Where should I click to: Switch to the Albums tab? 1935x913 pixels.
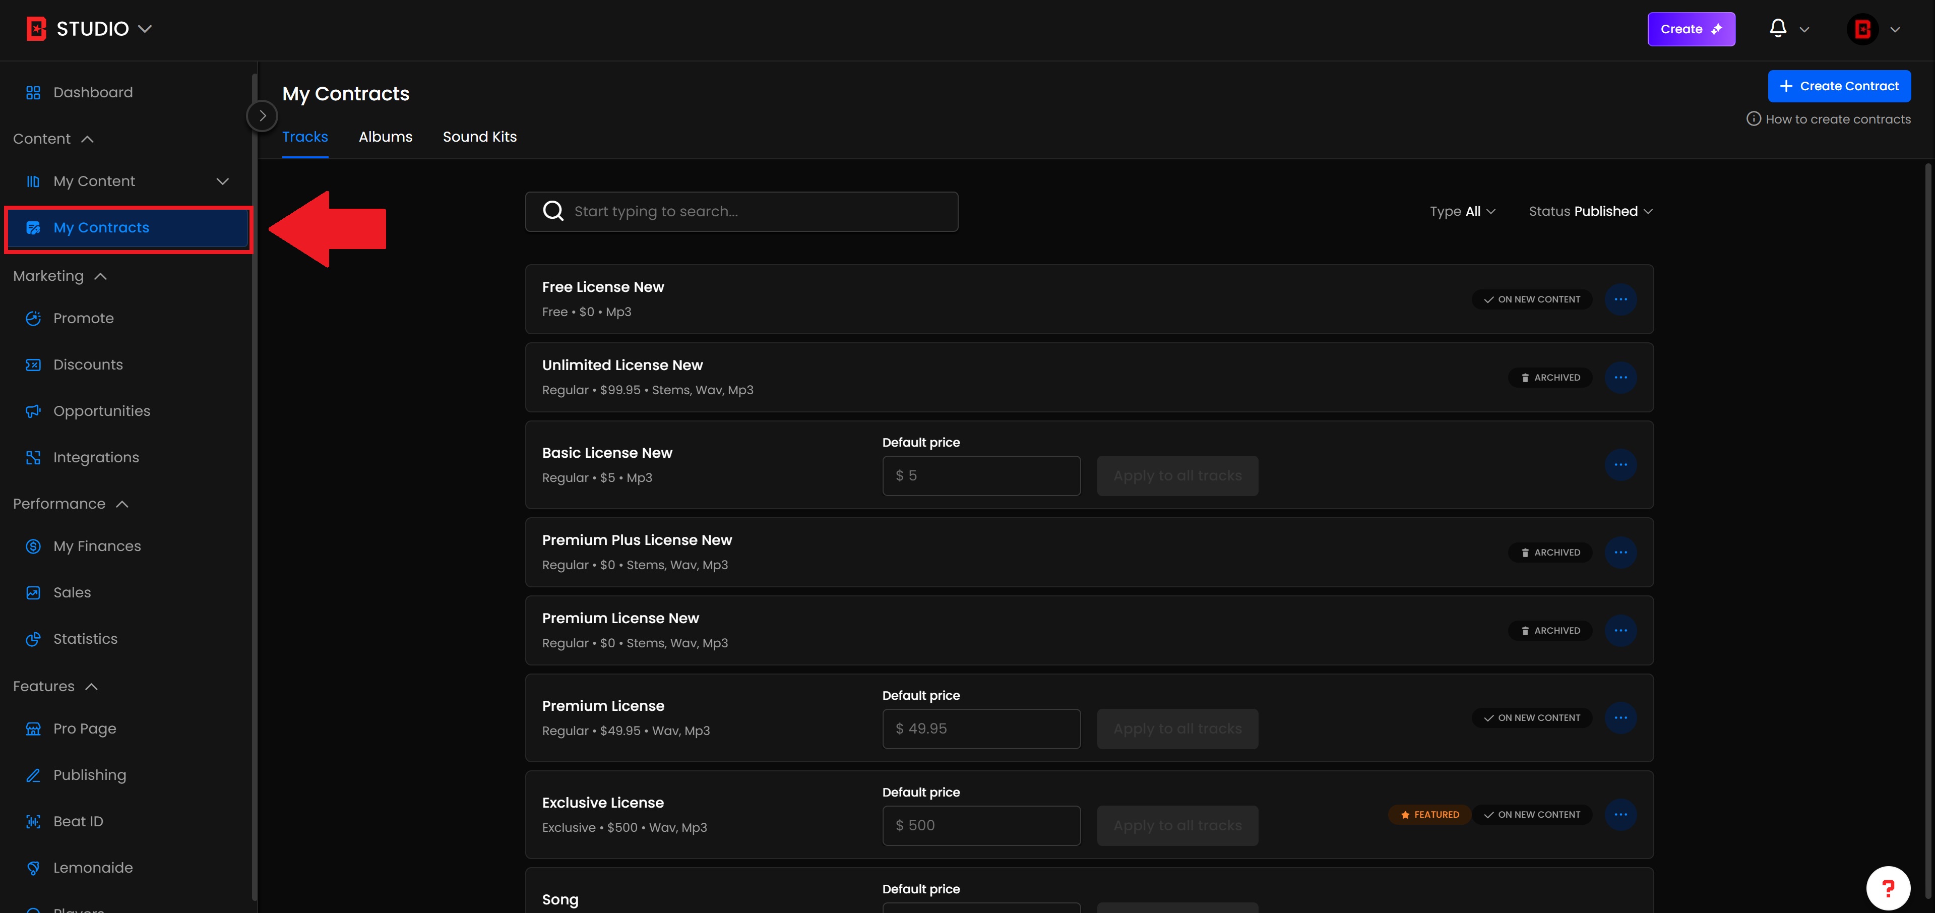coord(386,137)
